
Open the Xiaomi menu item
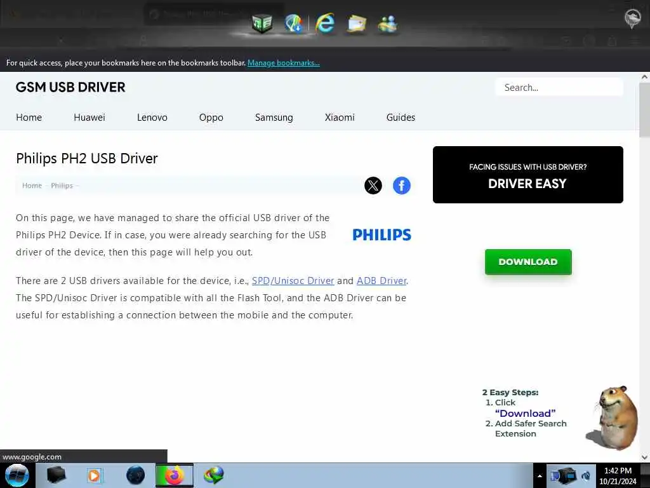[340, 118]
